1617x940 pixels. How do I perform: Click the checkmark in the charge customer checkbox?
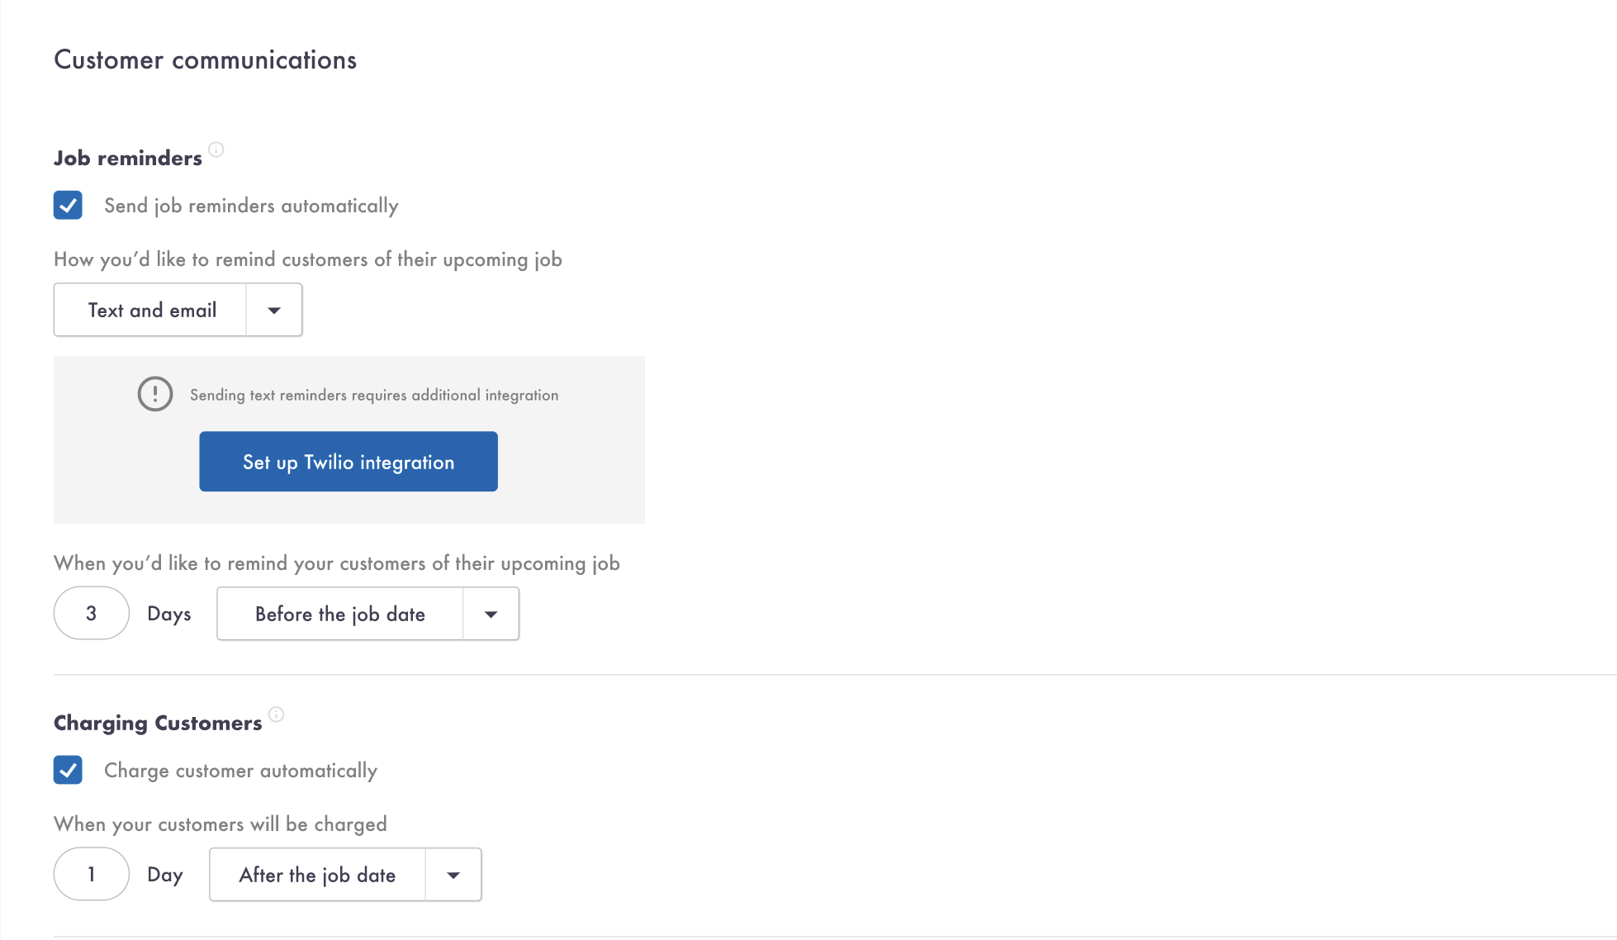(x=68, y=771)
